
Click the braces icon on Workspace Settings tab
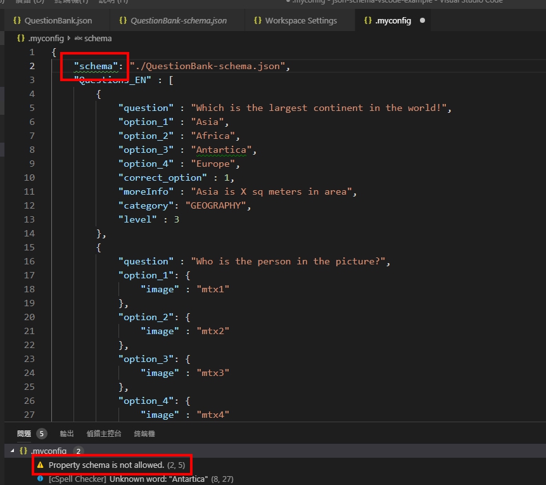click(x=257, y=21)
